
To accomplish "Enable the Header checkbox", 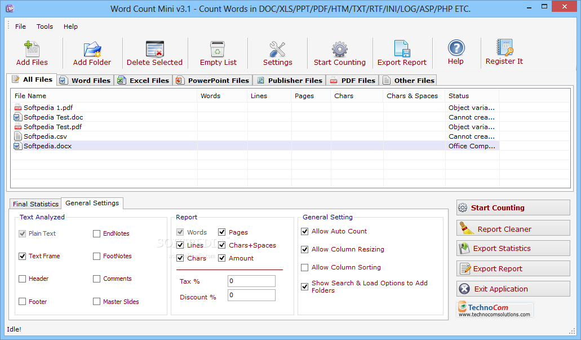I will [22, 279].
